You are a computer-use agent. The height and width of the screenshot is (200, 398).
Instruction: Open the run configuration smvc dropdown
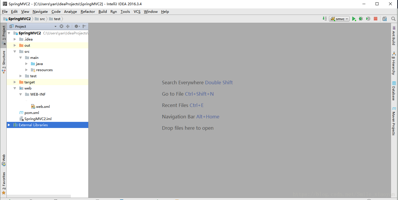(x=339, y=19)
